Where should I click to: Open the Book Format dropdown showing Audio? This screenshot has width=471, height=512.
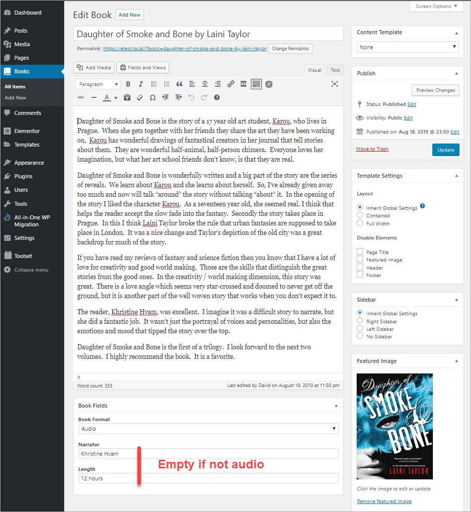click(208, 429)
